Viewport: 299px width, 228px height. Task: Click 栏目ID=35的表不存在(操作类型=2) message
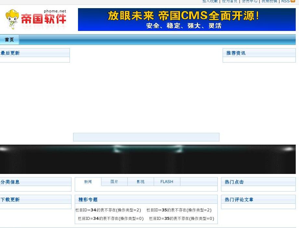[x=179, y=210]
